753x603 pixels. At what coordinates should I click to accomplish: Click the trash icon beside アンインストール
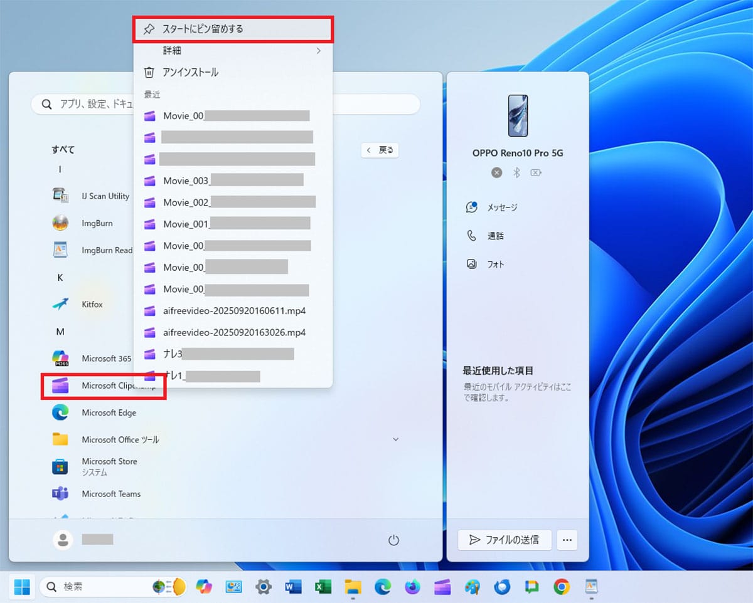click(149, 72)
